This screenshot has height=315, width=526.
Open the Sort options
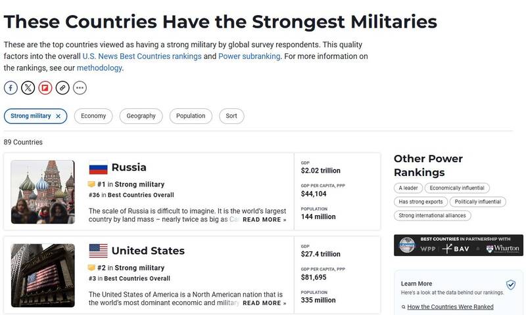231,116
